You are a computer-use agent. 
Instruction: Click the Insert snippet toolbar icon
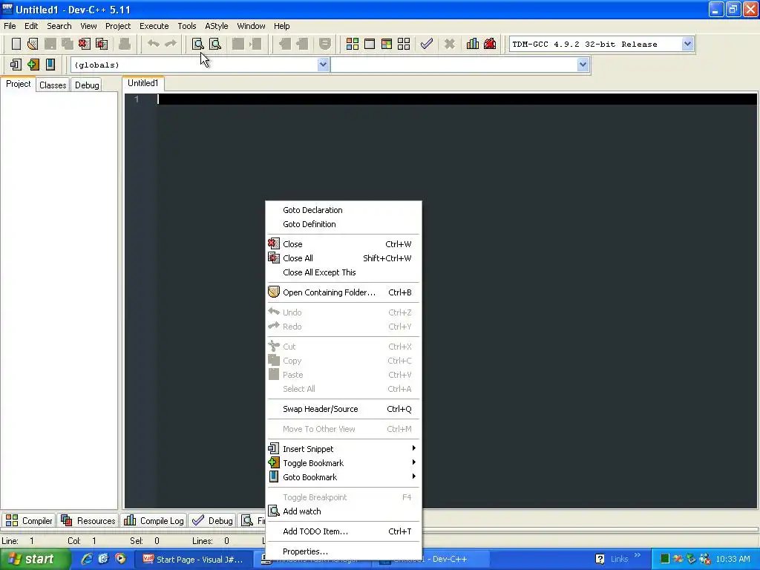tap(16, 65)
